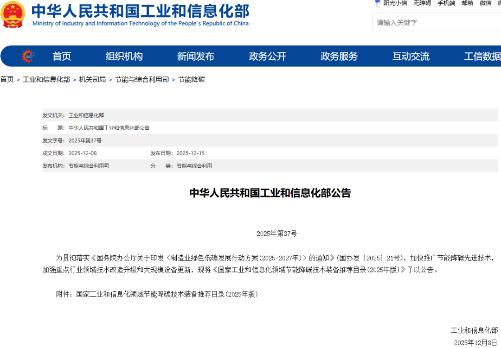Image resolution: width=501 pixels, height=348 pixels.
Task: Click the 阳光小信 mascot icon
Action: [x=378, y=4]
